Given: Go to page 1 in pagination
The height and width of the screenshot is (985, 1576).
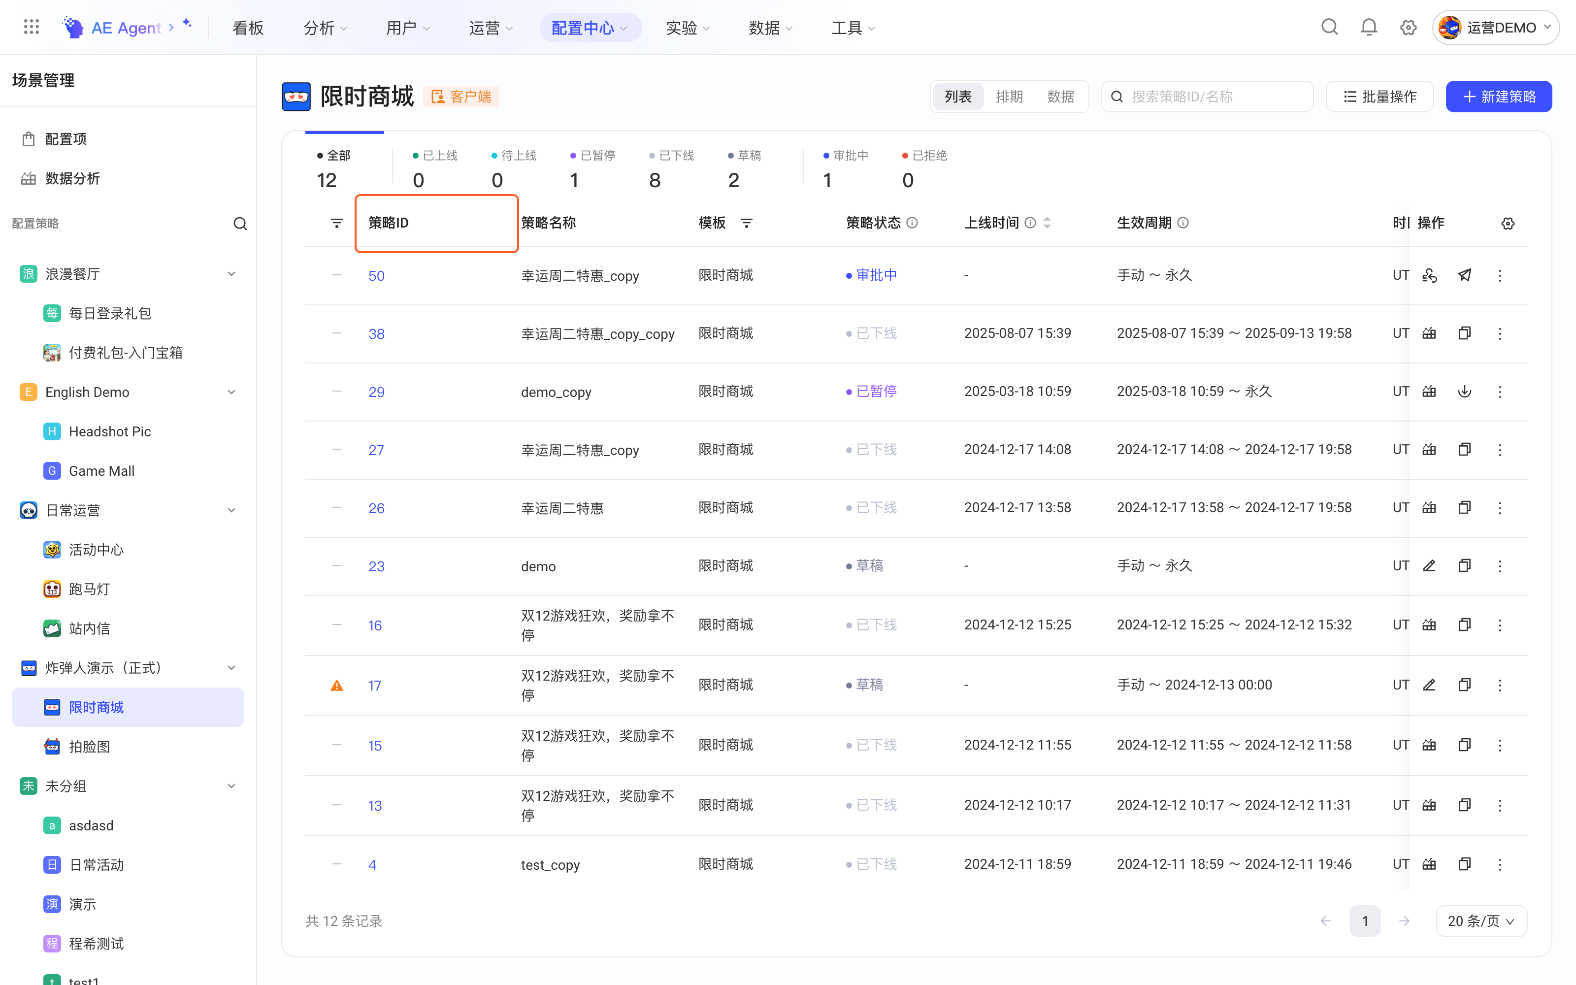Looking at the screenshot, I should pos(1365,920).
